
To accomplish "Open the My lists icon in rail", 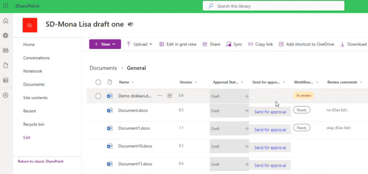I will [x=5, y=80].
